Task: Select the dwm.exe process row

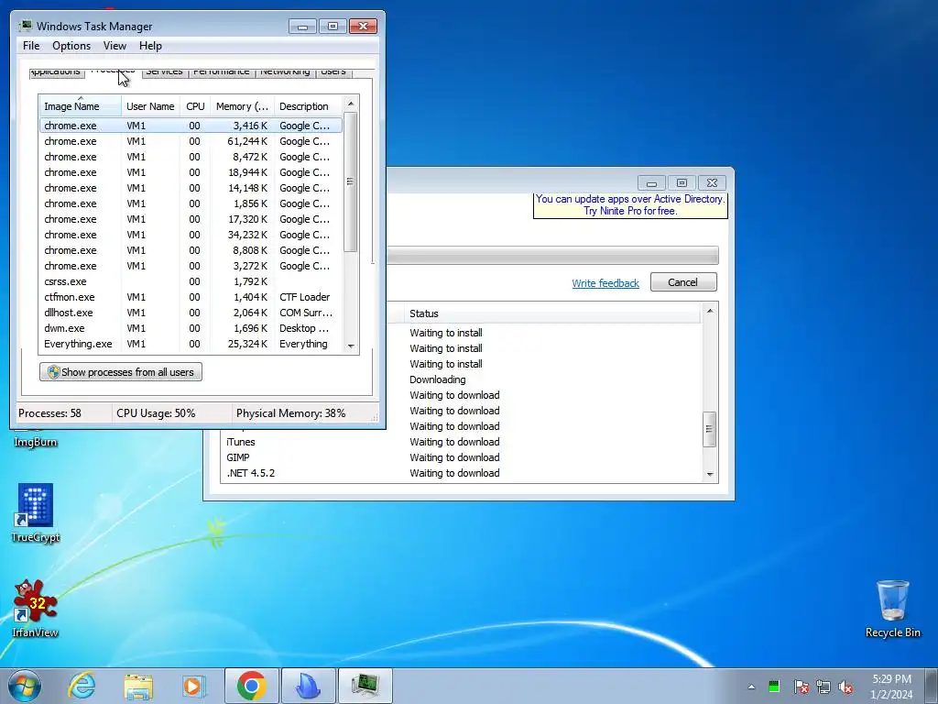Action: coord(191,328)
